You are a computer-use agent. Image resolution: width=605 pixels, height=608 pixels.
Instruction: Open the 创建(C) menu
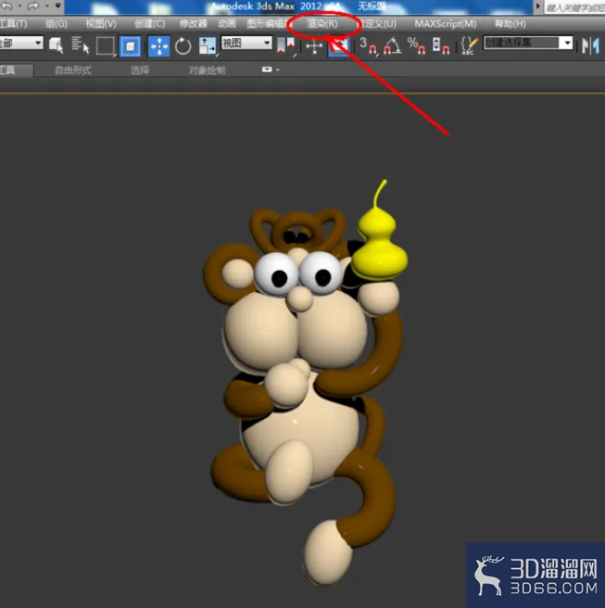(149, 24)
